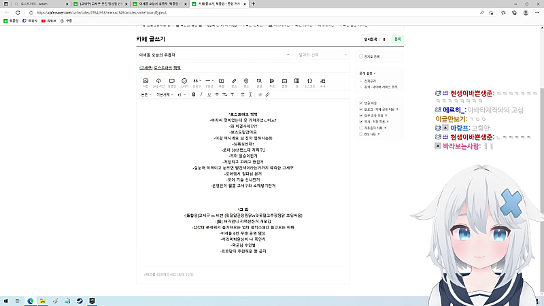544x306 pixels.
Task: Insert a quotation block with the quote-mark icon
Action: tap(197, 82)
